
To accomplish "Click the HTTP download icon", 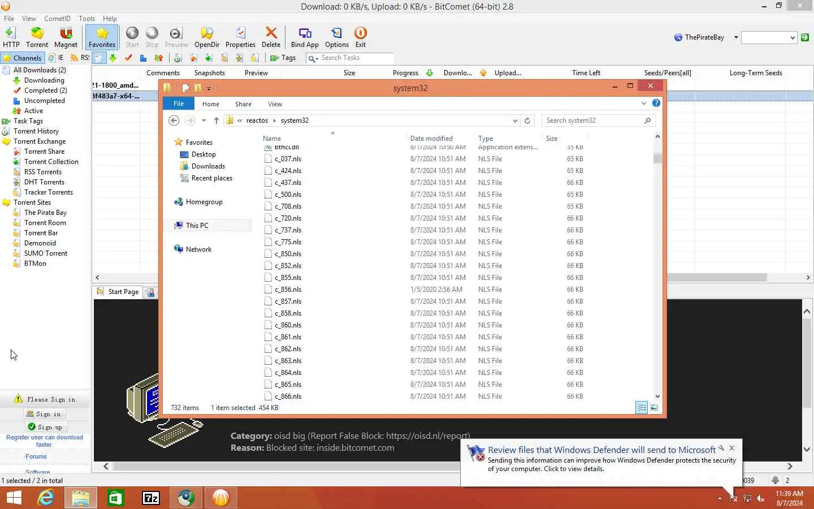I will click(11, 37).
